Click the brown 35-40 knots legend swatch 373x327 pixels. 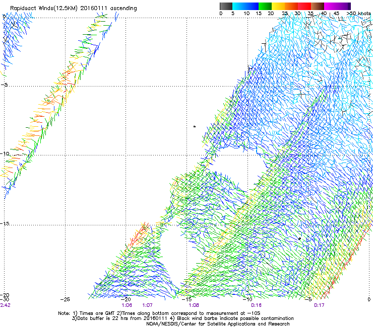click(x=318, y=6)
